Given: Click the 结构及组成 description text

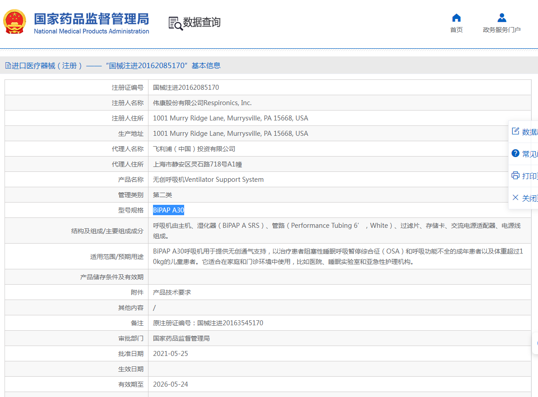Looking at the screenshot, I should (x=337, y=231).
